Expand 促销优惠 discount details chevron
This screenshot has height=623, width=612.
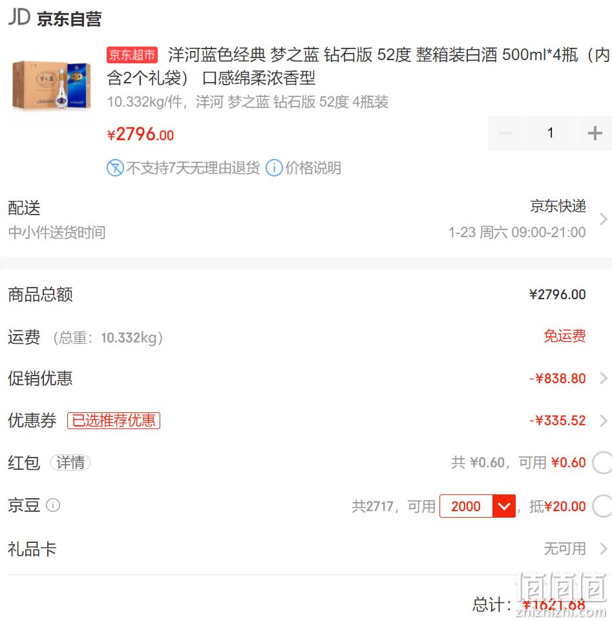click(604, 378)
